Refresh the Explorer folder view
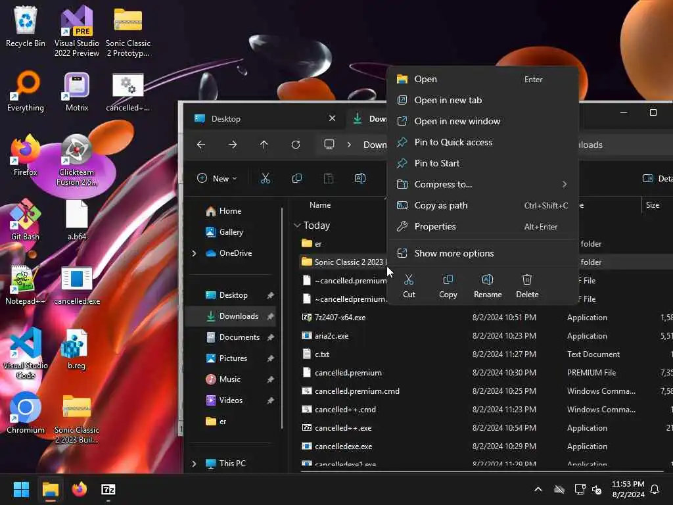673x505 pixels. pyautogui.click(x=296, y=145)
